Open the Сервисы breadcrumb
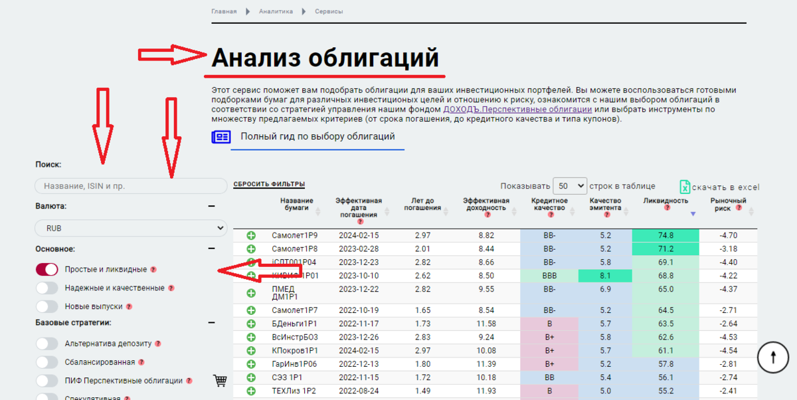This screenshot has height=400, width=797. (329, 11)
